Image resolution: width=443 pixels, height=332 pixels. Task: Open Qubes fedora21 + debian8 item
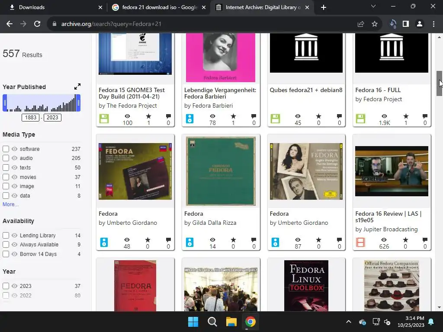(x=306, y=90)
